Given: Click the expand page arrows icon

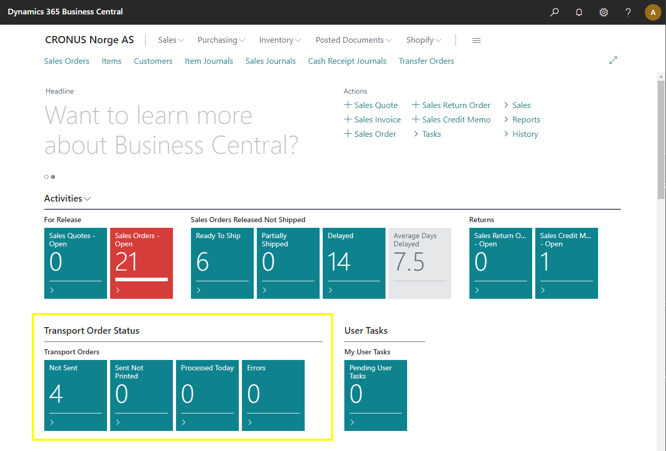Looking at the screenshot, I should pos(613,61).
